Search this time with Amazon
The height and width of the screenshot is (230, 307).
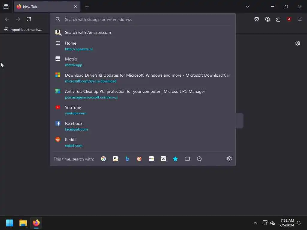tap(115, 159)
